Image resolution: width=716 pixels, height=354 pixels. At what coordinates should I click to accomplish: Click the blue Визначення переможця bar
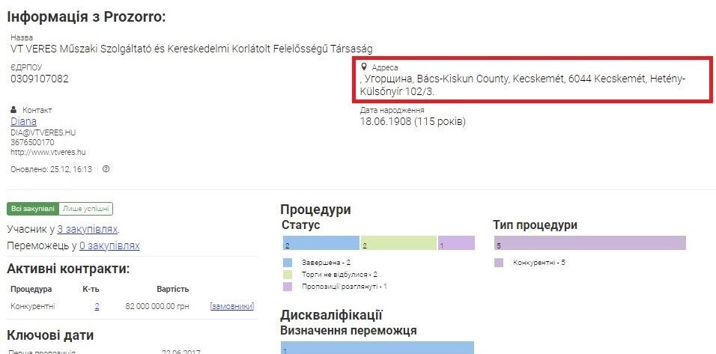(378, 347)
